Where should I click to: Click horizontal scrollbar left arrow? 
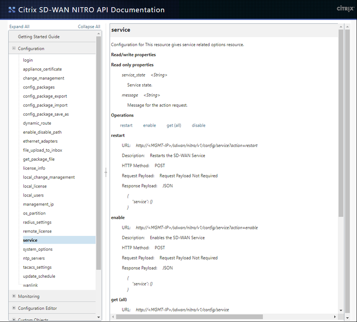pos(113,317)
